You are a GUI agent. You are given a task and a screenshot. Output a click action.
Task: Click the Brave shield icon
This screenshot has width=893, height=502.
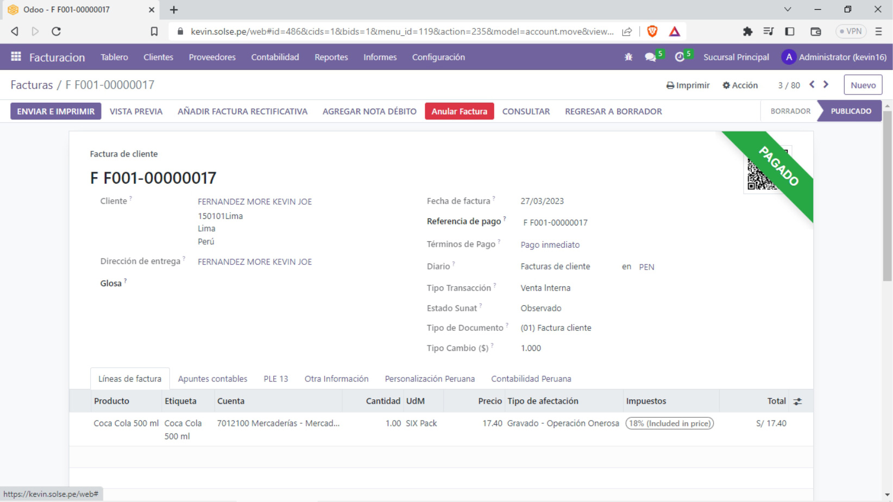click(x=652, y=32)
